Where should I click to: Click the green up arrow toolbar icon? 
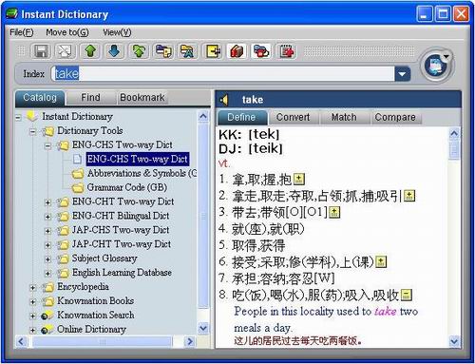pos(90,51)
